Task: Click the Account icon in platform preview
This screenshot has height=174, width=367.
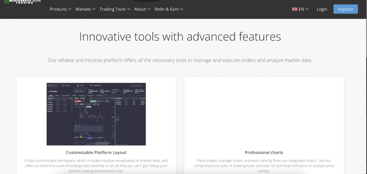Action: click(x=63, y=86)
